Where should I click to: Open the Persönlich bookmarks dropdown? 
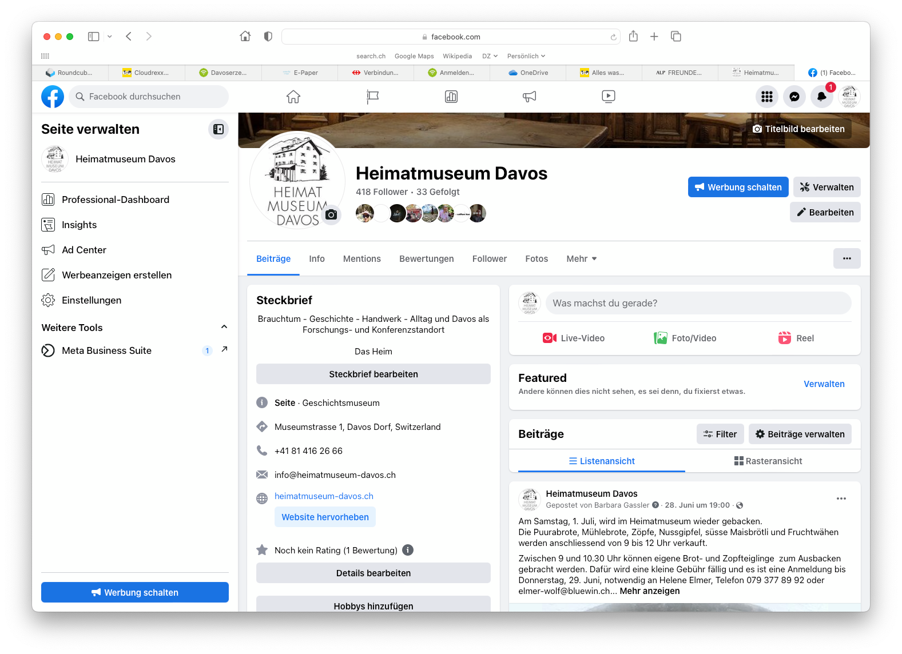[x=526, y=56]
